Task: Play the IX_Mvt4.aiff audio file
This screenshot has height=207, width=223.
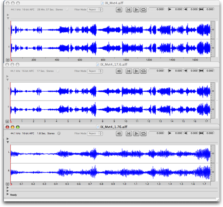Action: pyautogui.click(x=136, y=9)
